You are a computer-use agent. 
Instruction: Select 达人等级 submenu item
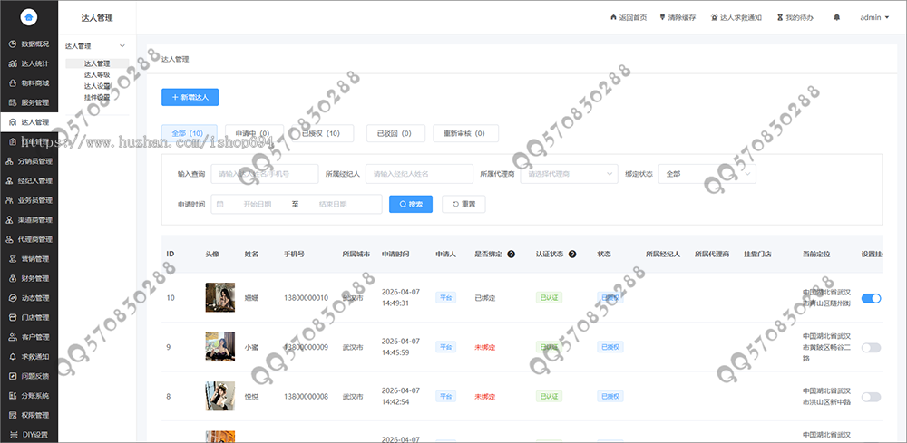coord(97,74)
